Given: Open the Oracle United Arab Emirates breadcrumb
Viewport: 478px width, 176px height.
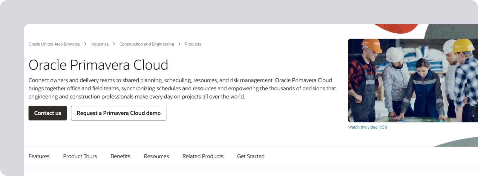Looking at the screenshot, I should (x=54, y=44).
